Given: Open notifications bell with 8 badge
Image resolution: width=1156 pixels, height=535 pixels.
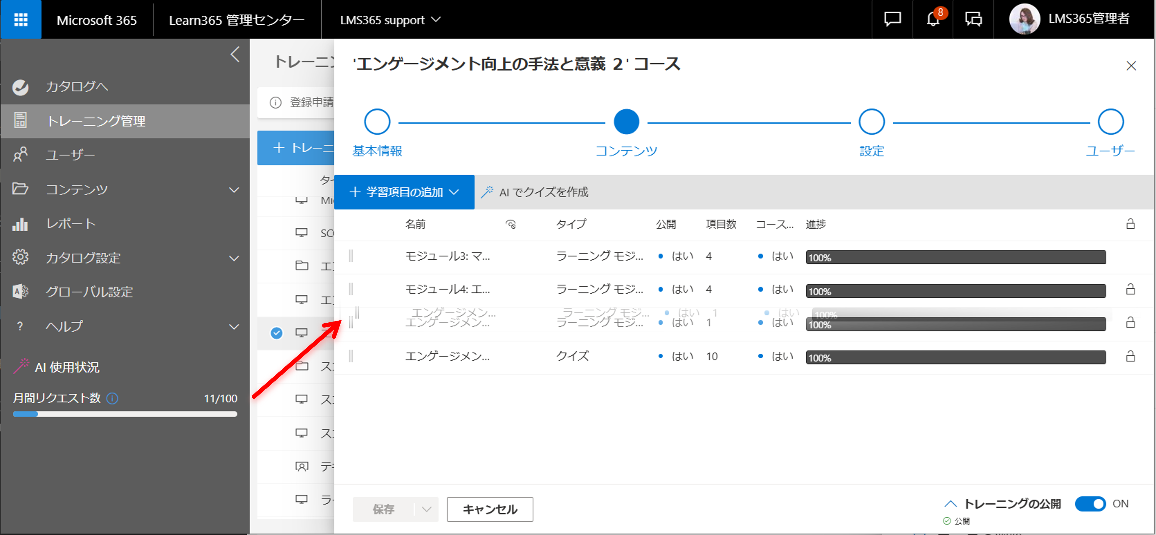Looking at the screenshot, I should click(933, 19).
